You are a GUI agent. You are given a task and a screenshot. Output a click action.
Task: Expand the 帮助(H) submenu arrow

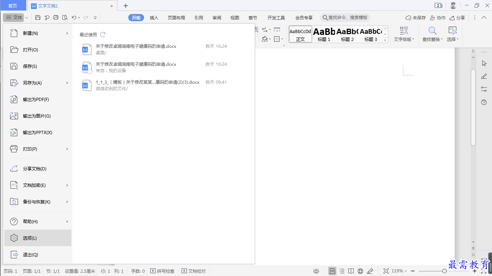point(67,222)
